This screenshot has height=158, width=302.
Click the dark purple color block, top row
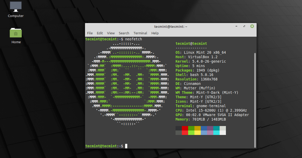click(x=210, y=128)
